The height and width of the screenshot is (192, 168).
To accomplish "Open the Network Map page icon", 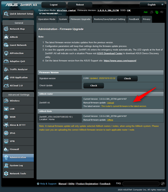I will tap(6, 29).
